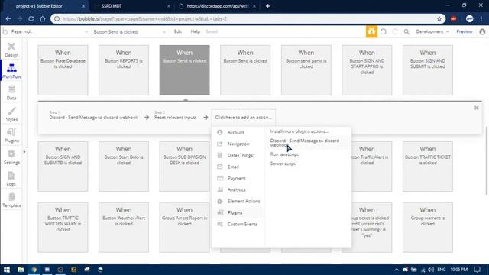Select Discord Send Message action from dropdown

[305, 143]
